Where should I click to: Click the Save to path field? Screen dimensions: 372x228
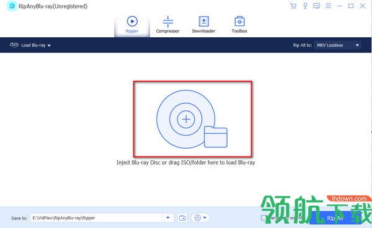(x=96, y=217)
